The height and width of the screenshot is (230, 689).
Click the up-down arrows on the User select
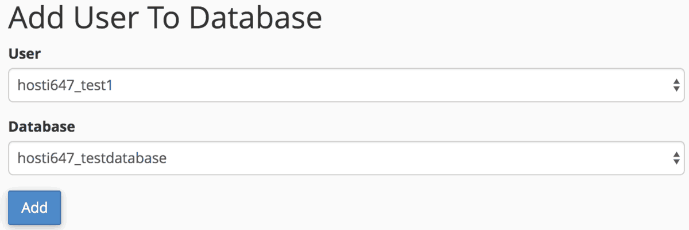(676, 86)
